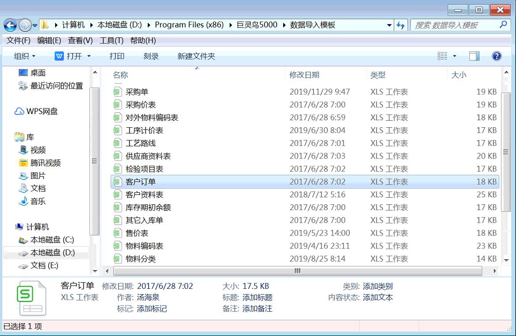Click 添加标记 field in details pane
Image resolution: width=516 pixels, height=336 pixels.
[x=152, y=309]
